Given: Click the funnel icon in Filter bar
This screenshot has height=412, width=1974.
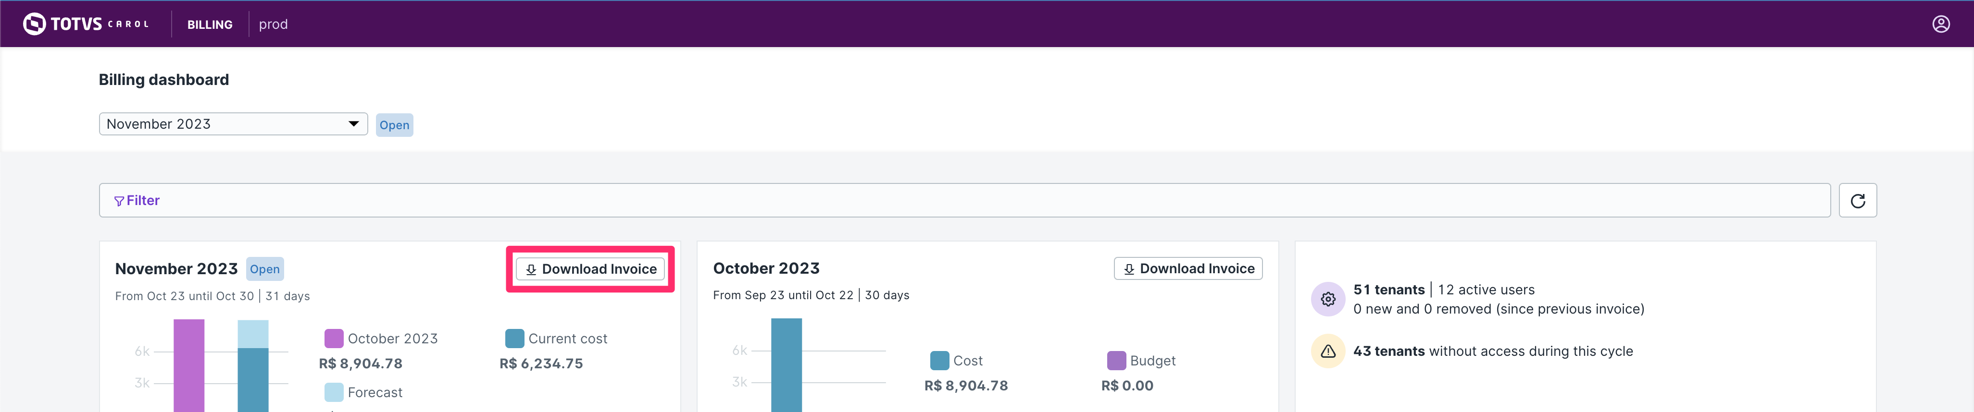Looking at the screenshot, I should (119, 201).
